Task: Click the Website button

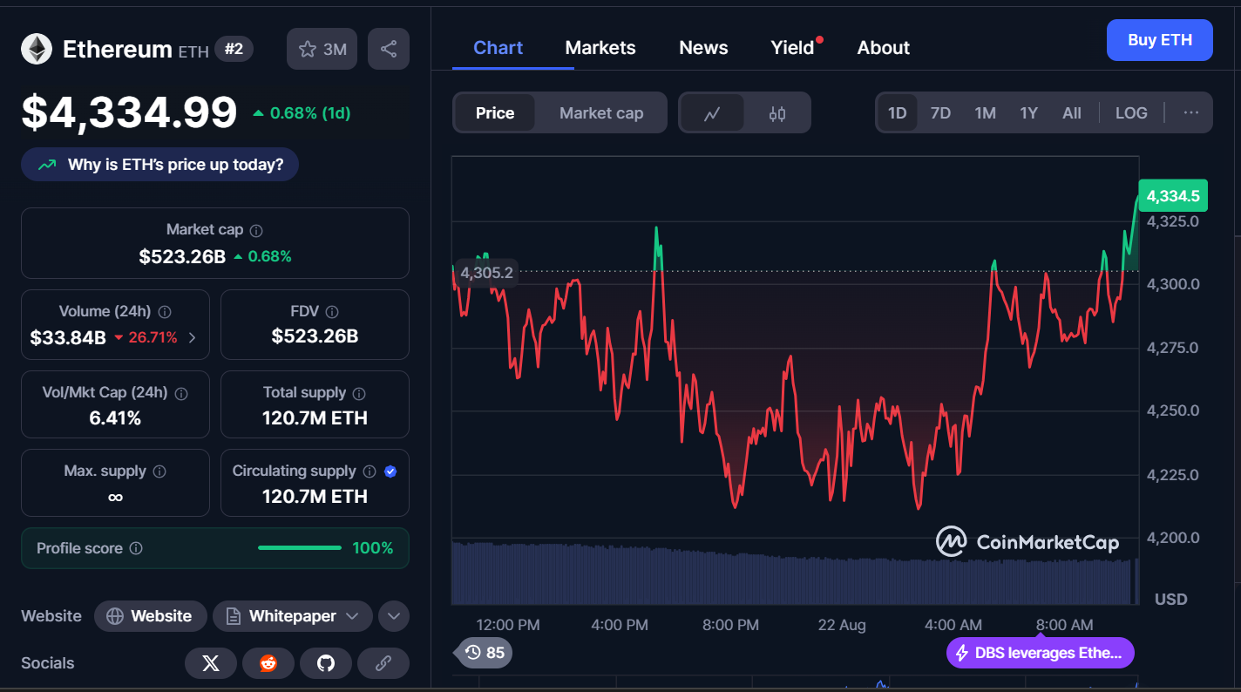Action: (x=150, y=616)
